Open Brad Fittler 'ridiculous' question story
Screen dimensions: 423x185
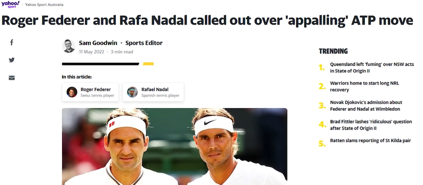coord(371,125)
